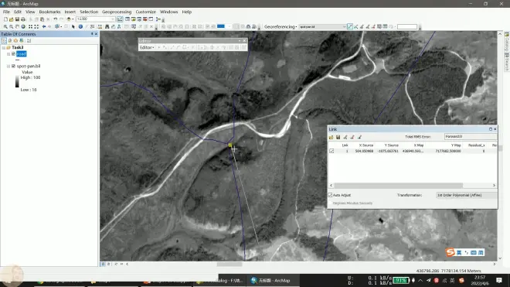The image size is (510, 287).
Task: Open the Geoprocessing menu
Action: point(117,12)
